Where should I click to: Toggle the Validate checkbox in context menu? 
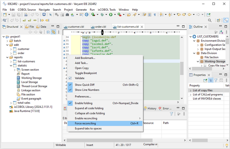tap(70, 78)
